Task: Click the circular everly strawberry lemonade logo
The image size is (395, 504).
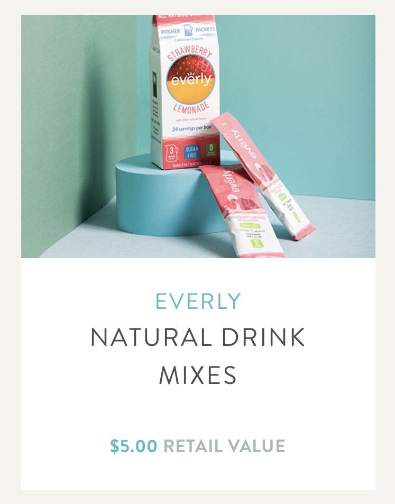Action: [190, 79]
